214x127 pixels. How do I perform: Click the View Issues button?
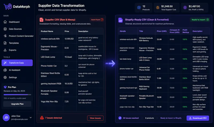tap(95, 118)
